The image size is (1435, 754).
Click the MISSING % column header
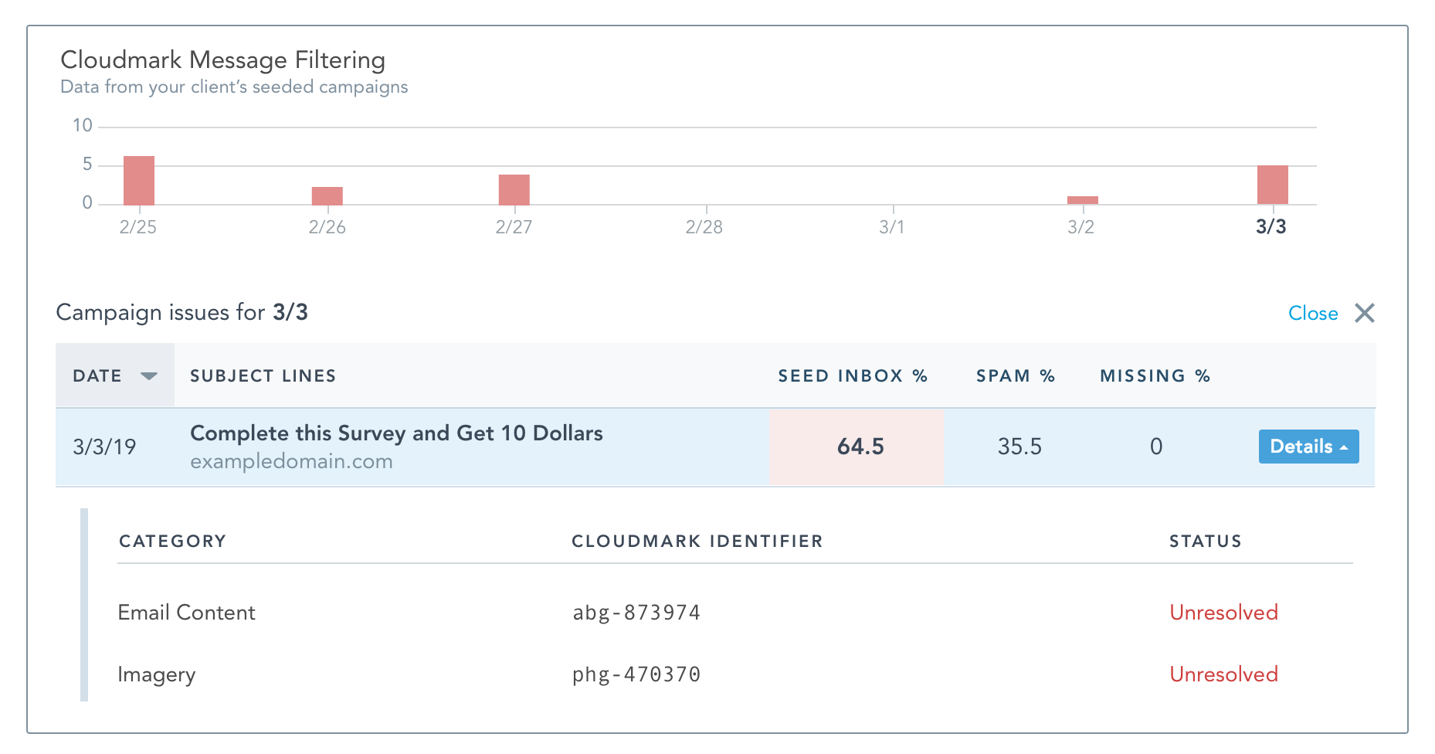coord(1154,375)
